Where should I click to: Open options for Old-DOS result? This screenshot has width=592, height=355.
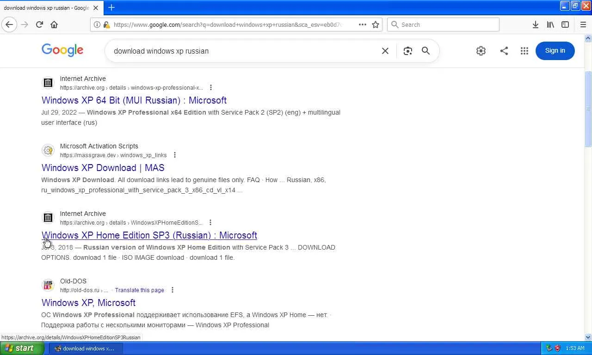(173, 290)
